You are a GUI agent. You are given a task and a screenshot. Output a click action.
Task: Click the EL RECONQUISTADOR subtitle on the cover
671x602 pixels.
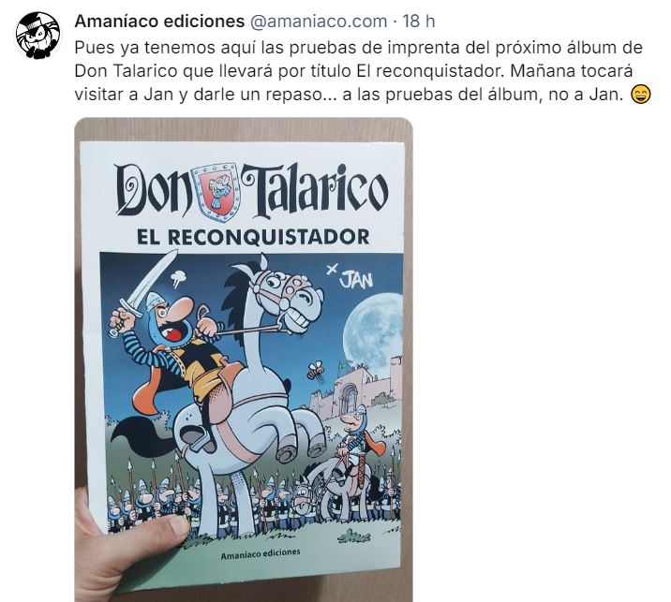click(x=253, y=237)
